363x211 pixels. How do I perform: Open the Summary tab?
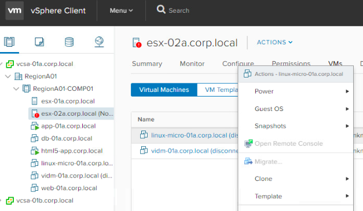[147, 64]
